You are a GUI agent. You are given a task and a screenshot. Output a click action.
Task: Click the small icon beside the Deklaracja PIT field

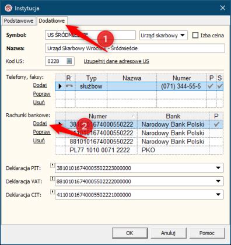52,165
